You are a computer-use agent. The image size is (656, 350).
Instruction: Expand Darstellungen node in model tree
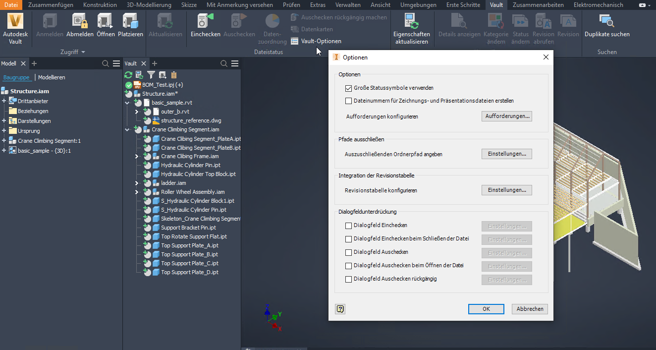pos(4,121)
